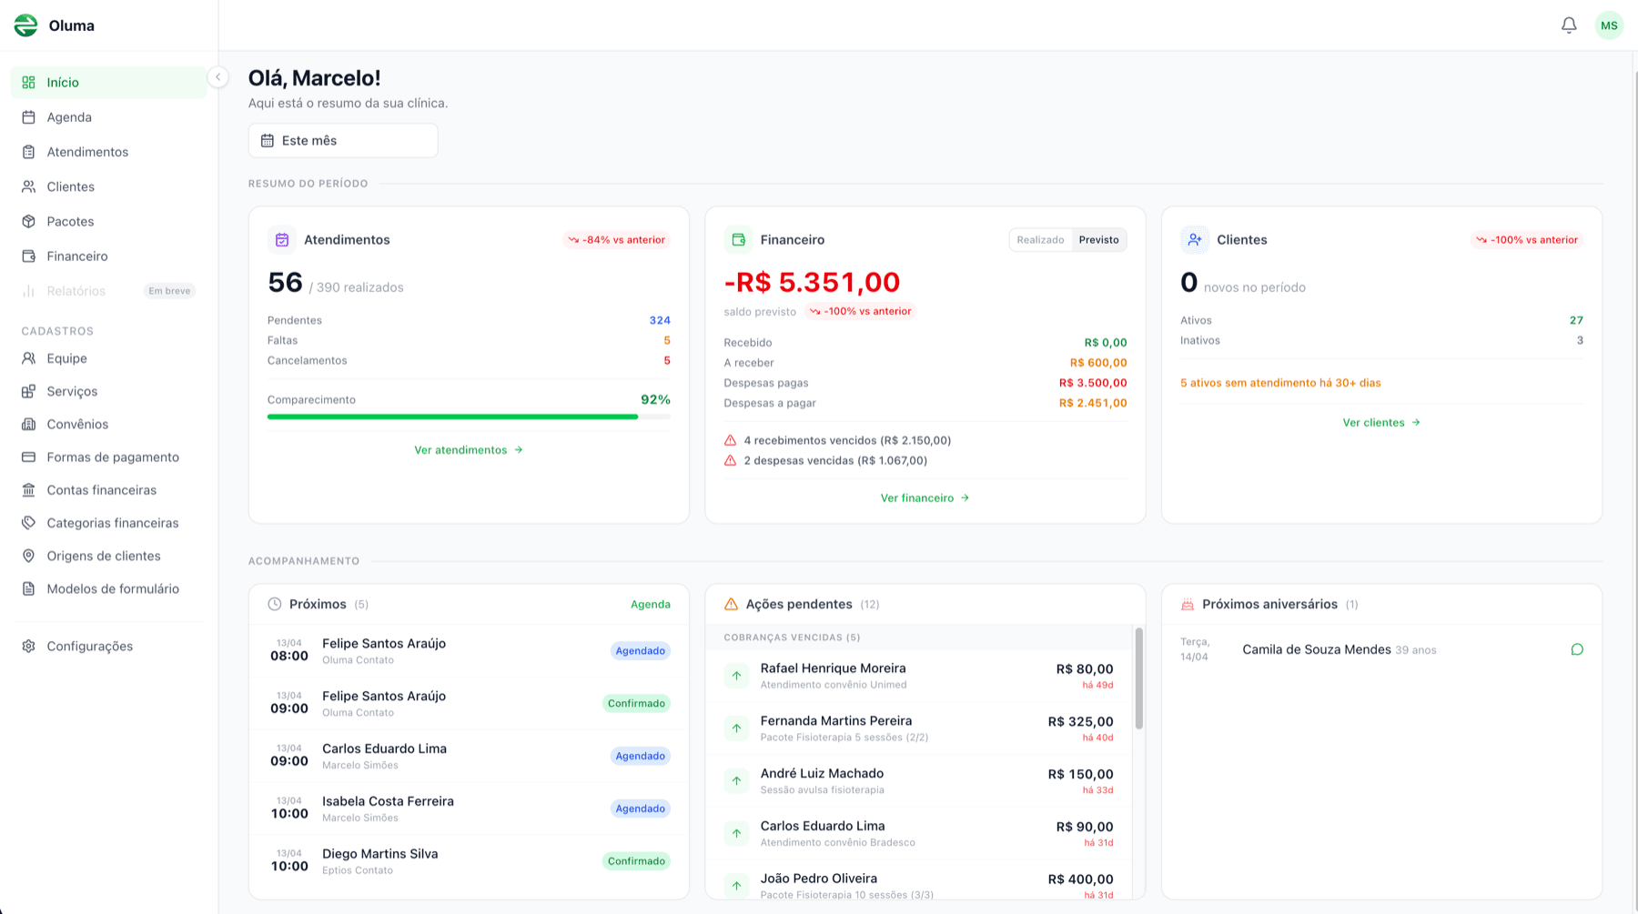Screen dimensions: 1638x914
Task: Open the Agenda link in Próximos
Action: (x=650, y=605)
